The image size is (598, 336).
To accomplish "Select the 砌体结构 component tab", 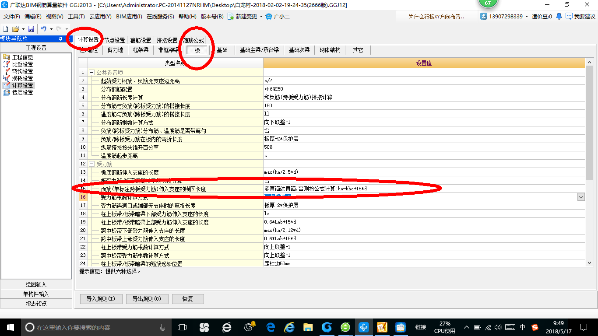I will 330,50.
